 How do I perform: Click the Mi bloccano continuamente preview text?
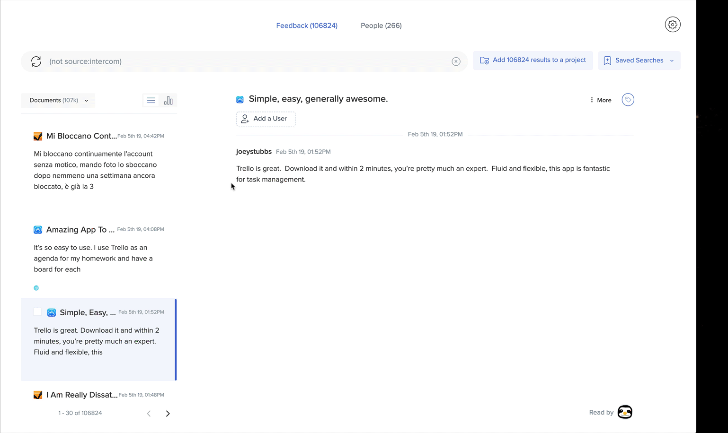pyautogui.click(x=95, y=170)
